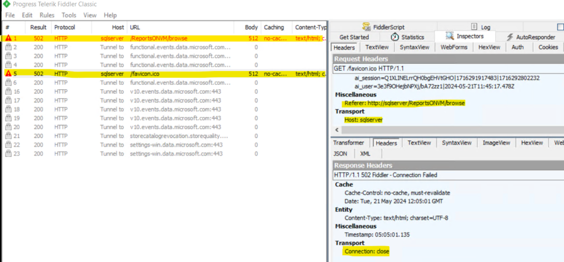Image resolution: width=564 pixels, height=262 pixels.
Task: Open the Edit menu
Action: pos(27,15)
